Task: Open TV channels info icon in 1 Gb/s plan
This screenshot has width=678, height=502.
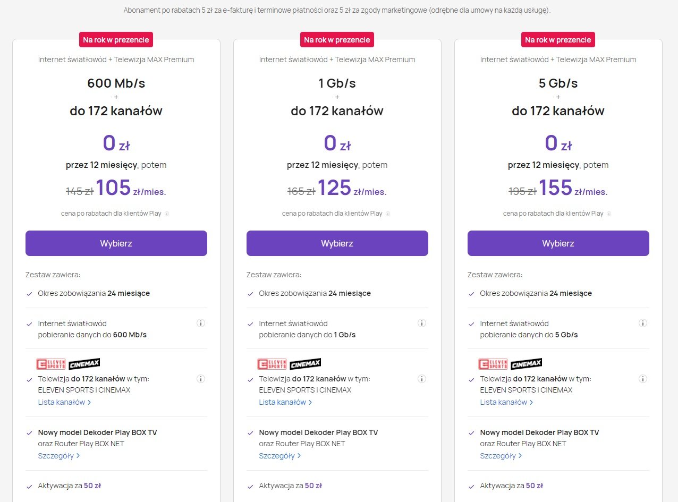Action: pos(422,379)
